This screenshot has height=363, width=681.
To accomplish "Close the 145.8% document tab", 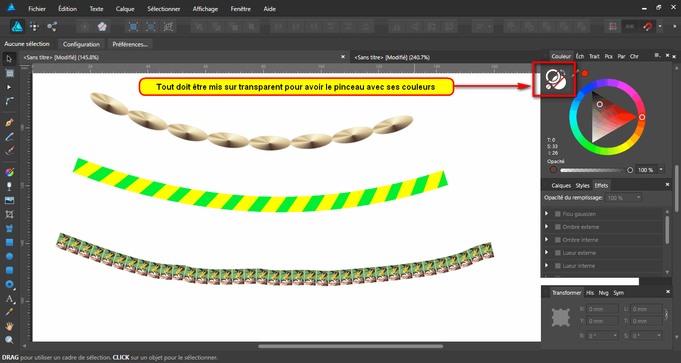I will (342, 57).
